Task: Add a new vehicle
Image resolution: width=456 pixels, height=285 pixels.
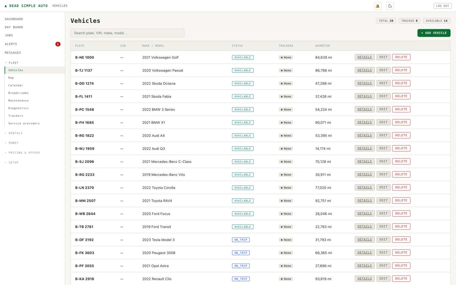Action: coord(434,33)
